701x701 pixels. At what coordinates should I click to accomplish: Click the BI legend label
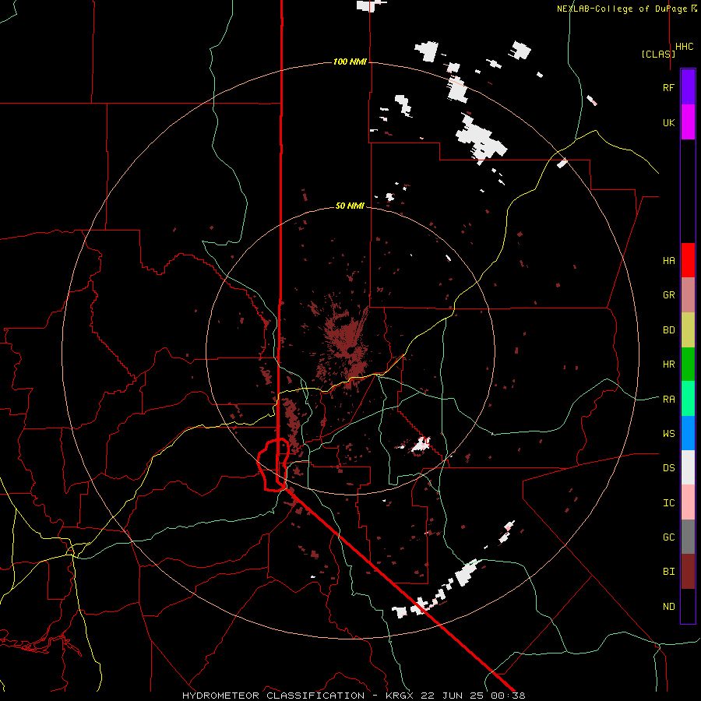click(x=668, y=572)
